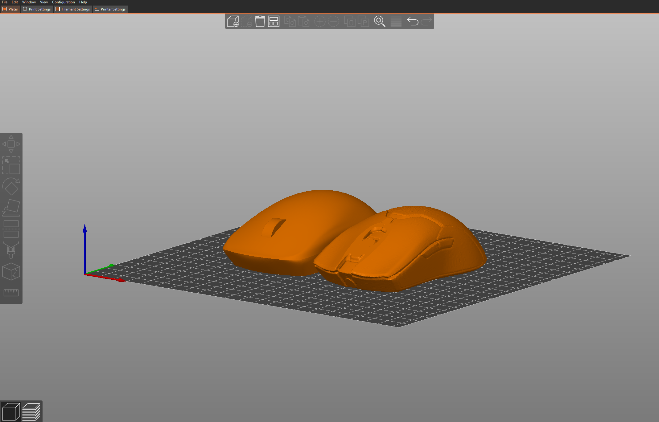Switch to the Printer Settings tab
This screenshot has height=422, width=659.
110,9
